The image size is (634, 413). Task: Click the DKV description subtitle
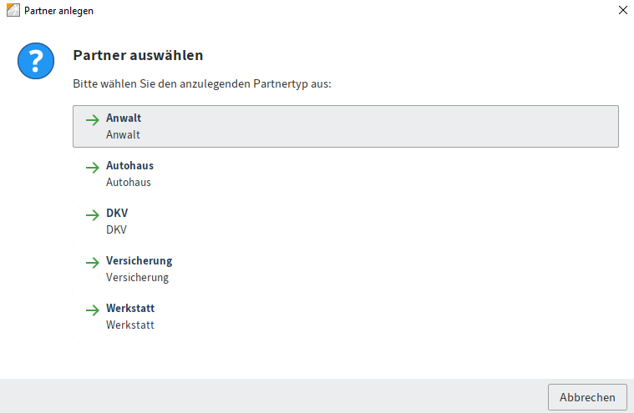pyautogui.click(x=116, y=229)
